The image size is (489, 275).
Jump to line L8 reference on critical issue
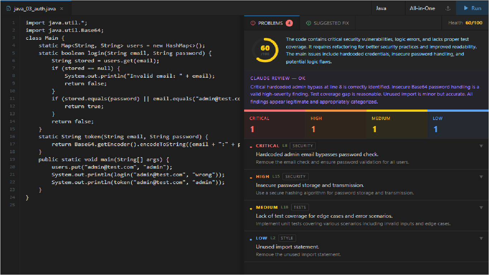coord(285,146)
